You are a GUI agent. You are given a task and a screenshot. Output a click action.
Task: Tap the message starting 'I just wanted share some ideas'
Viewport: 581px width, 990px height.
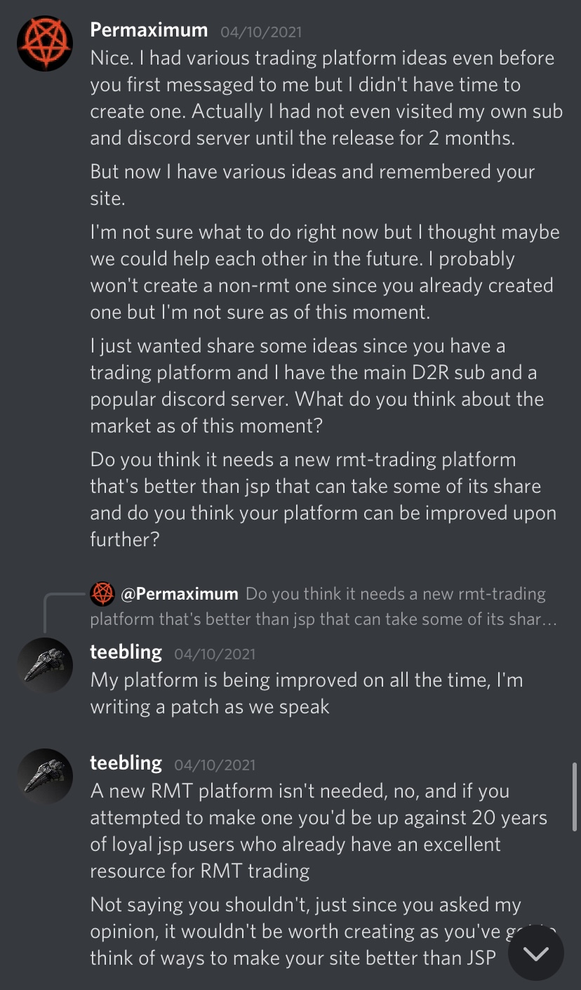[316, 386]
